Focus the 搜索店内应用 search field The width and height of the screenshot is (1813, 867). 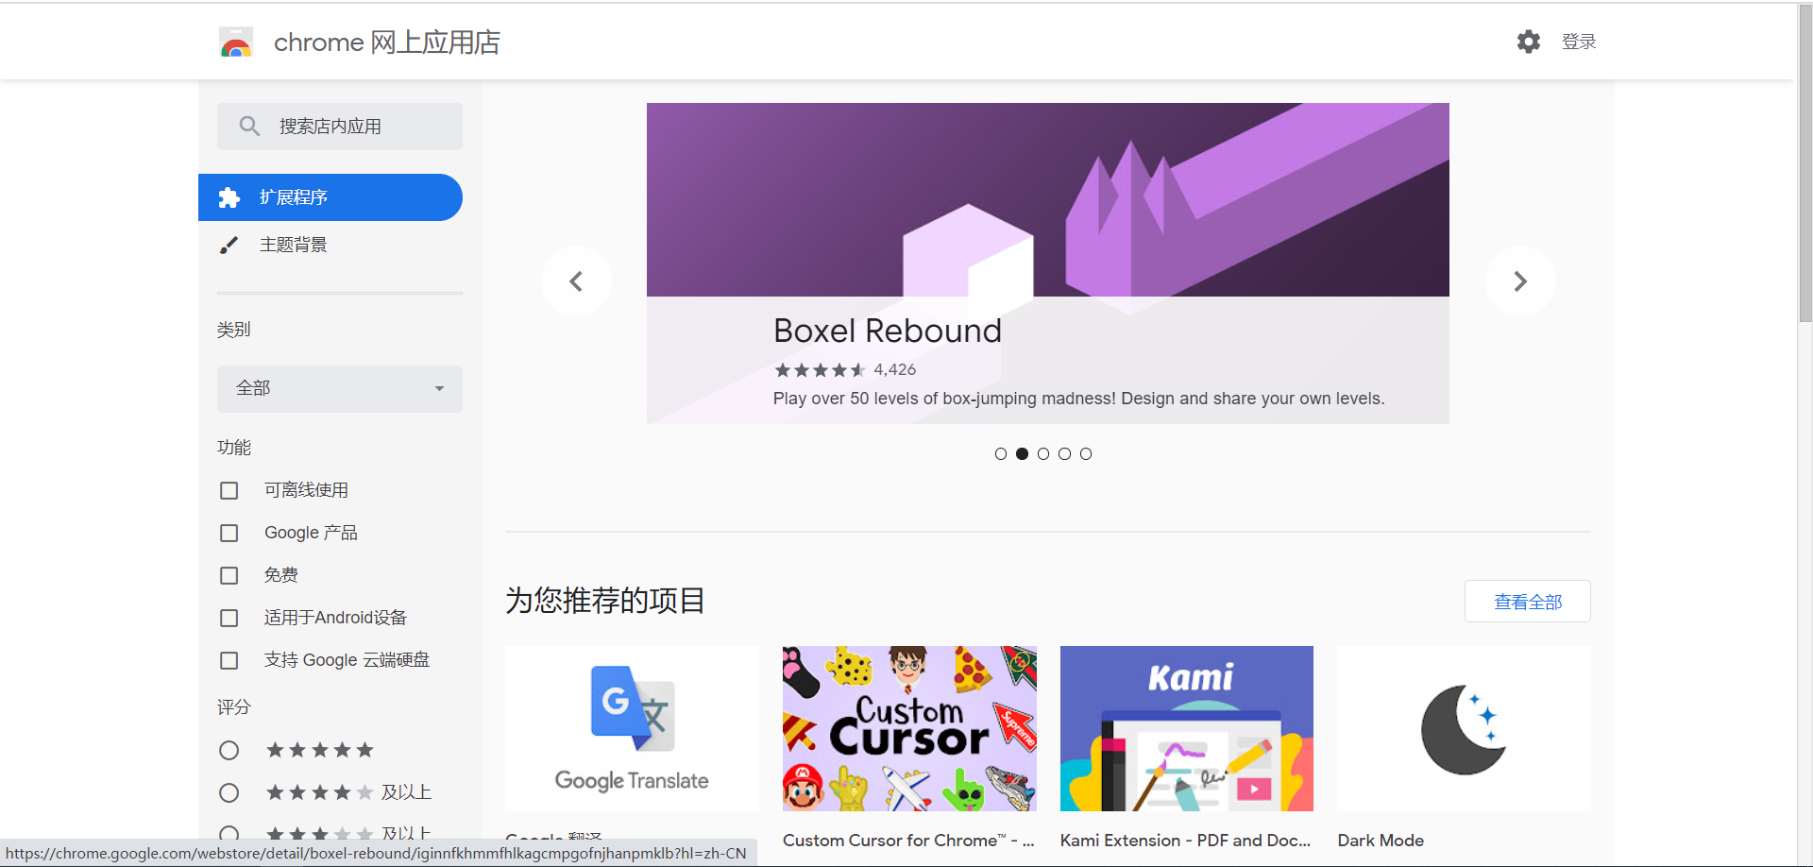(340, 127)
